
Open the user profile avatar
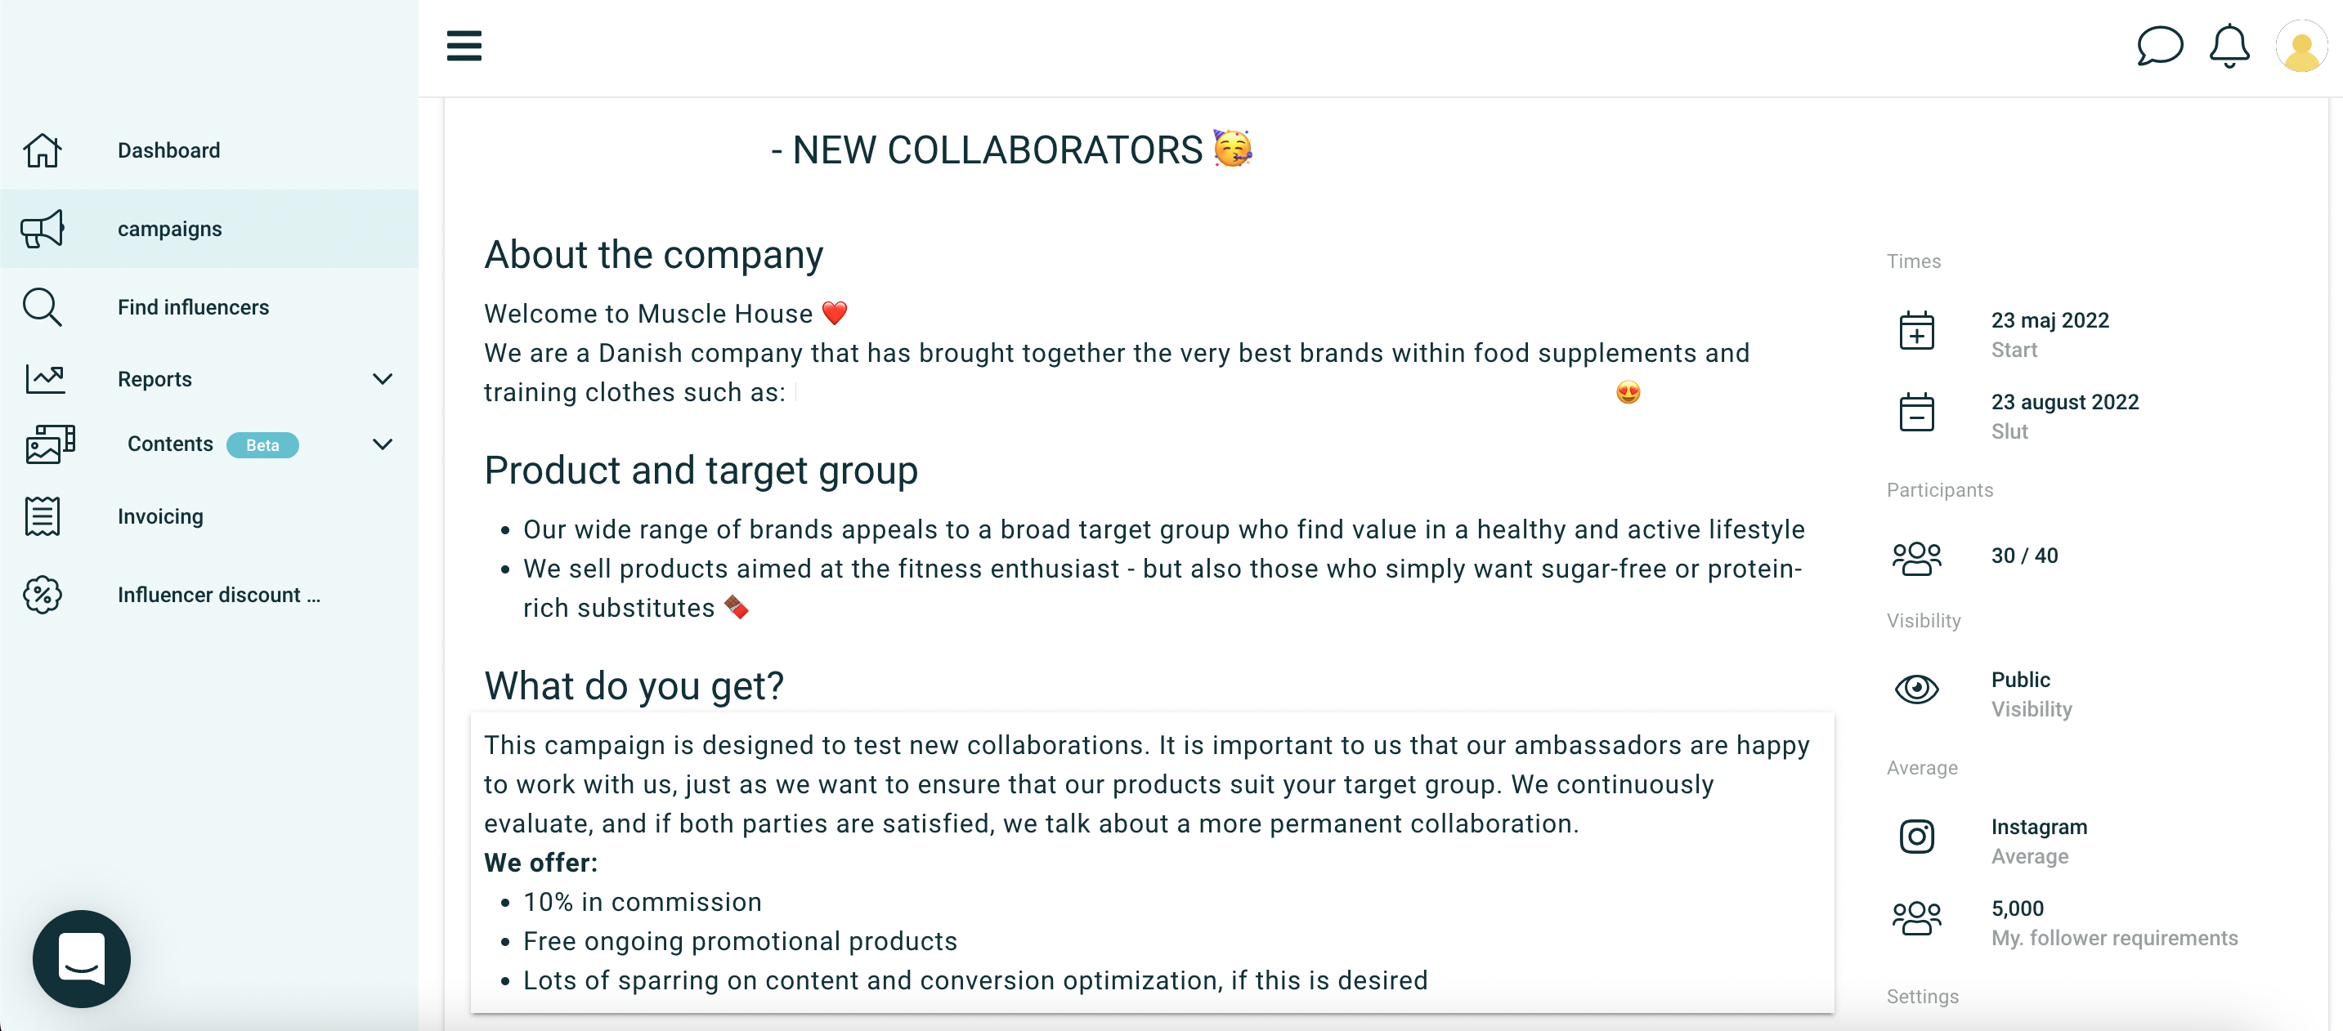(x=2300, y=47)
